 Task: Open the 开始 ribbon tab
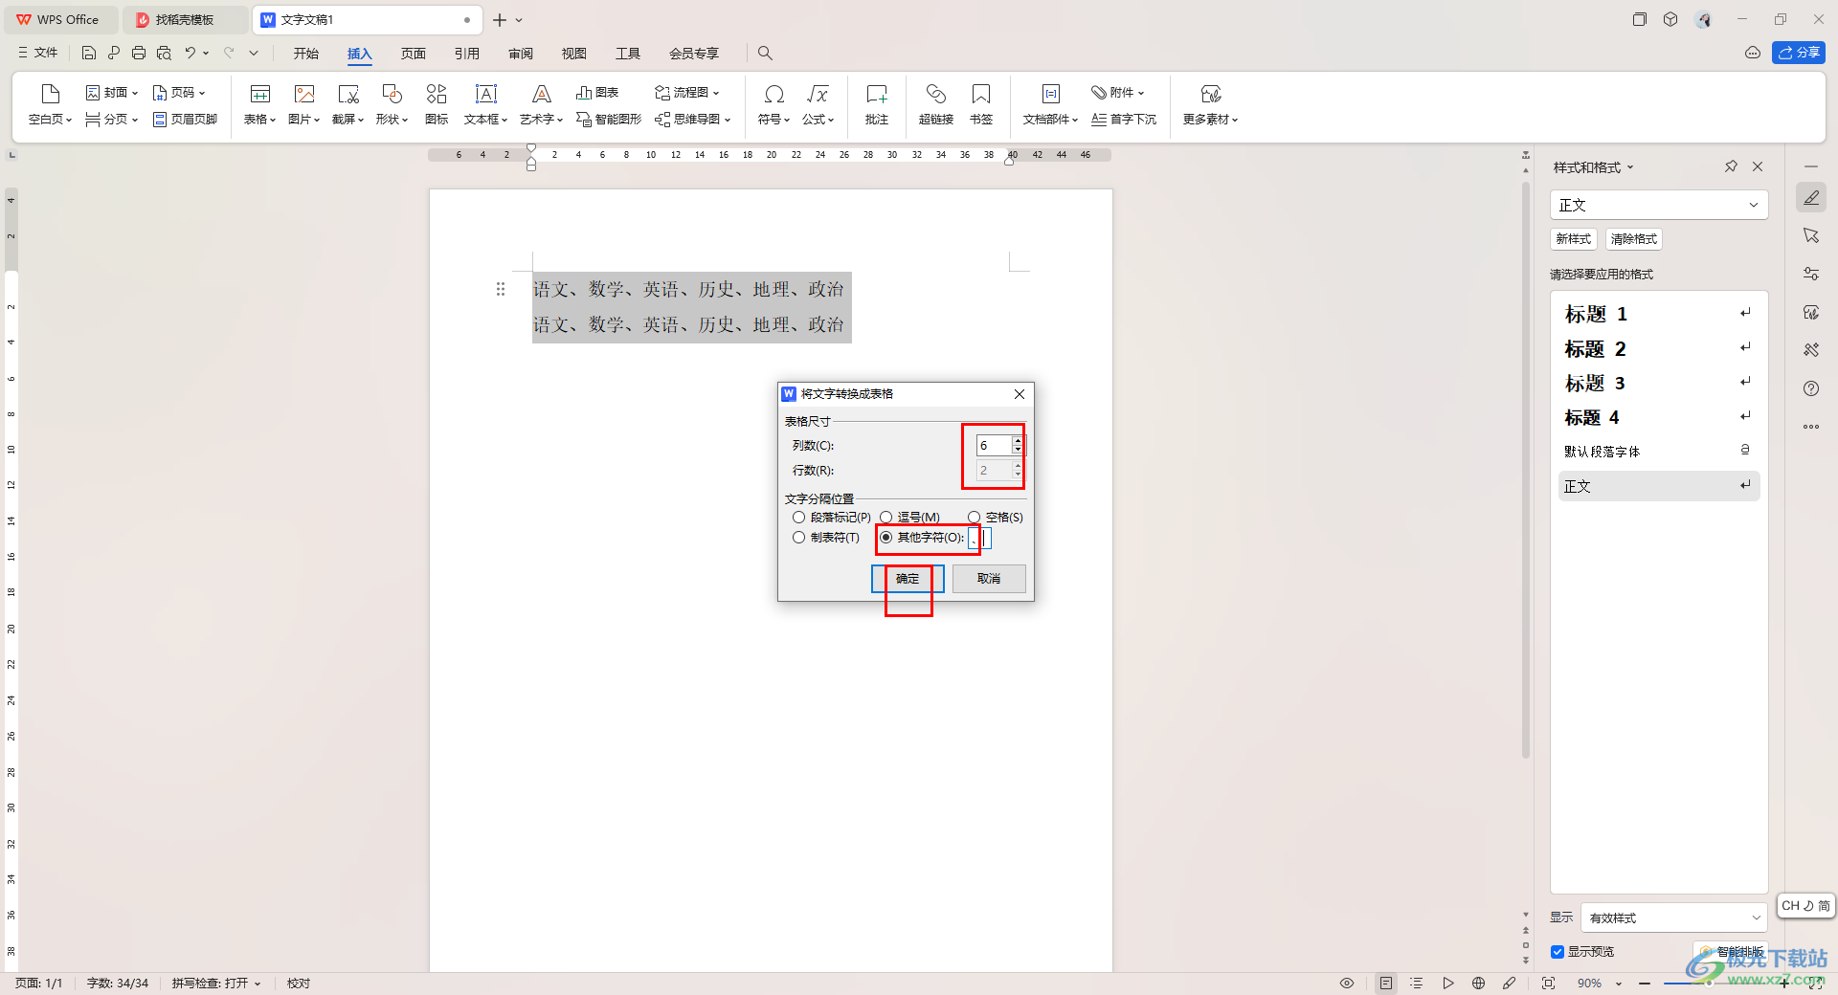point(305,54)
